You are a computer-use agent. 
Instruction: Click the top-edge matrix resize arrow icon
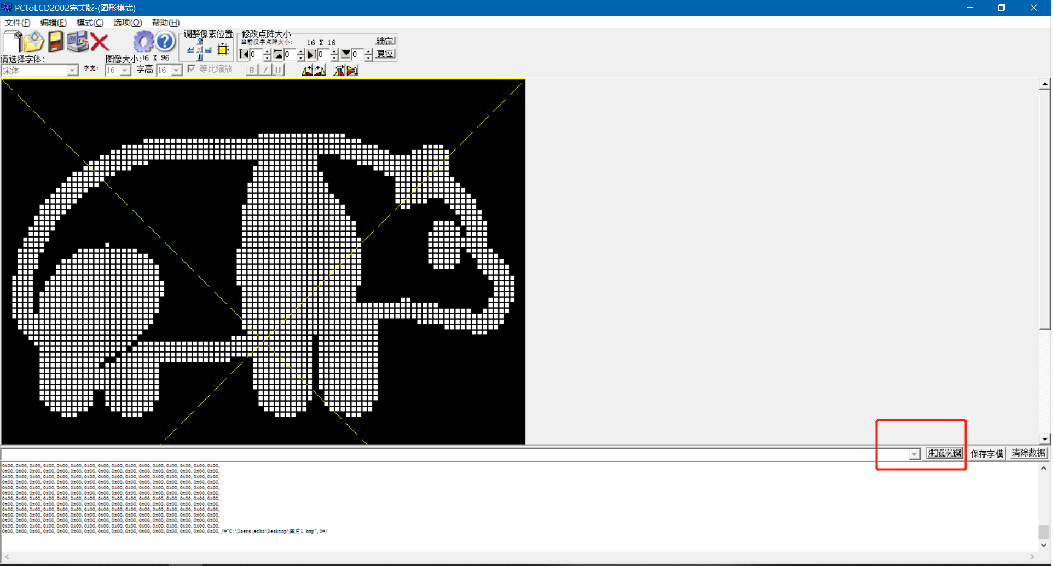pyautogui.click(x=278, y=54)
